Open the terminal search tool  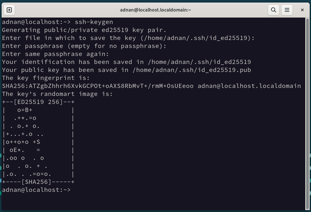274,10
